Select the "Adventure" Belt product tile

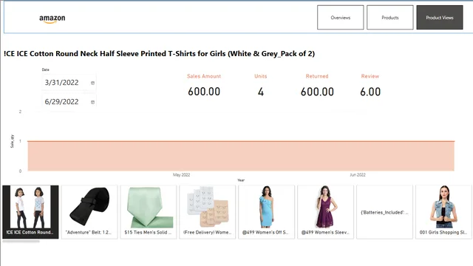(89, 212)
